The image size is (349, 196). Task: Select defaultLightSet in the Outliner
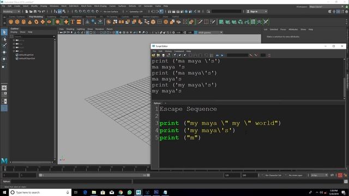click(x=26, y=54)
